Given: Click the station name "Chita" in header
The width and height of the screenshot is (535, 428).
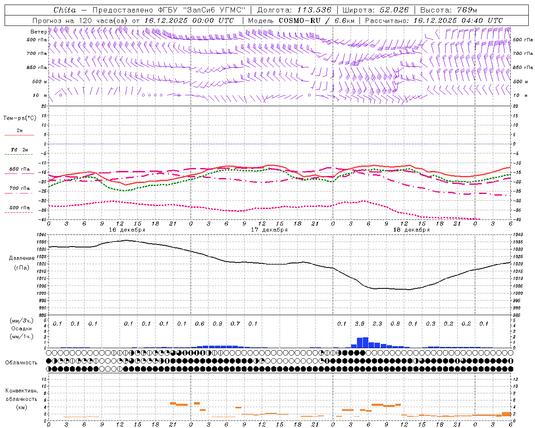Looking at the screenshot, I should pos(65,10).
